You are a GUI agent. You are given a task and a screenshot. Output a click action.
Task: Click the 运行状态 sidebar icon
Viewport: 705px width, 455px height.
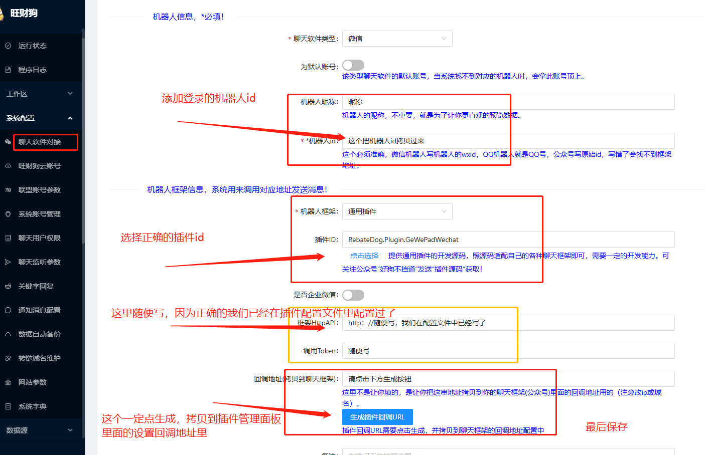pos(8,46)
